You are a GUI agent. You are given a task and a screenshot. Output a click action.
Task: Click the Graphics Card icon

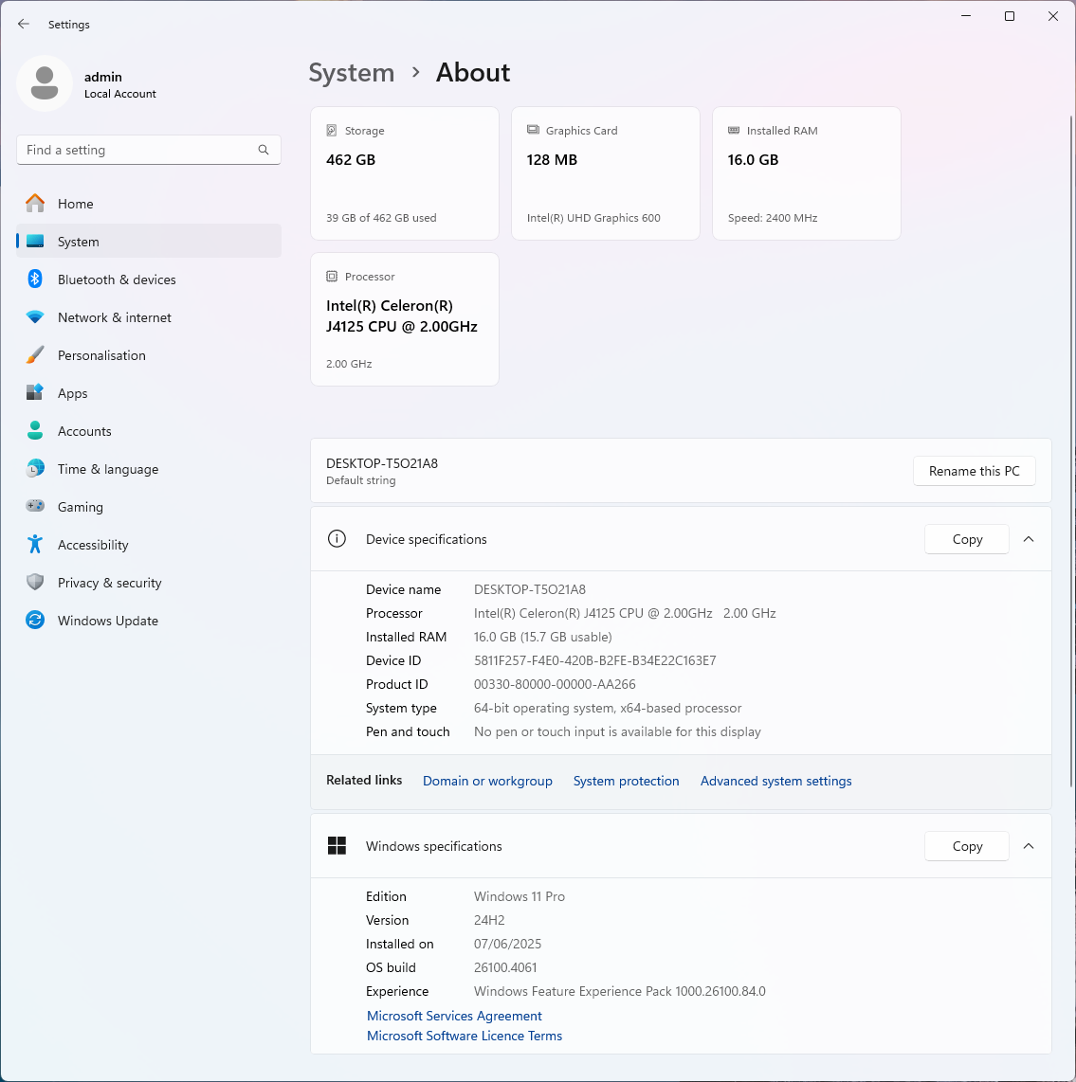(533, 130)
